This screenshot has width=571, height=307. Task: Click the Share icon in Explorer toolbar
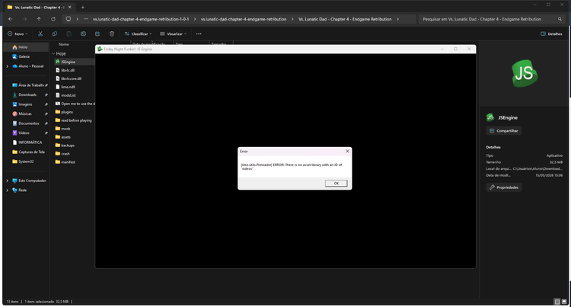pyautogui.click(x=97, y=34)
